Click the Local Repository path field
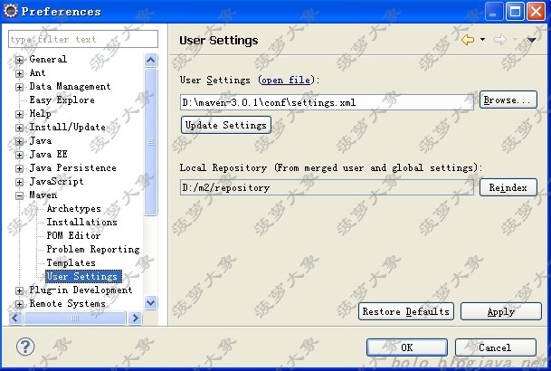Image resolution: width=551 pixels, height=371 pixels. [327, 187]
